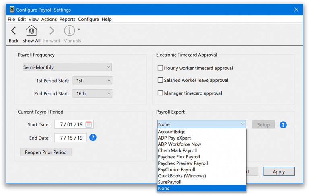Open the Actions menu
The image size is (309, 195).
pos(49,19)
